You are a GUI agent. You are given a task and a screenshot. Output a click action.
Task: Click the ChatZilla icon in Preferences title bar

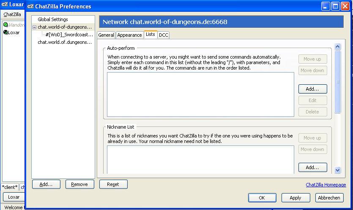click(x=31, y=6)
